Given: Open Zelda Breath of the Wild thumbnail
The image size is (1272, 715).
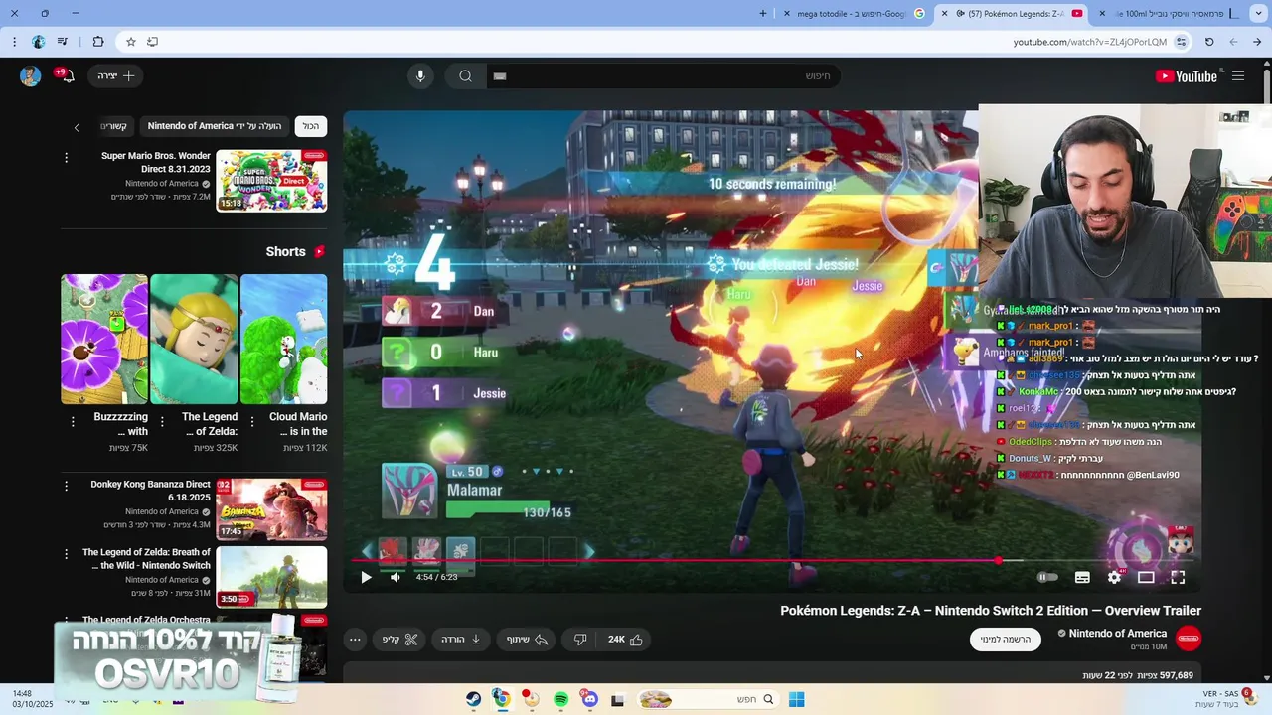Looking at the screenshot, I should pyautogui.click(x=271, y=577).
